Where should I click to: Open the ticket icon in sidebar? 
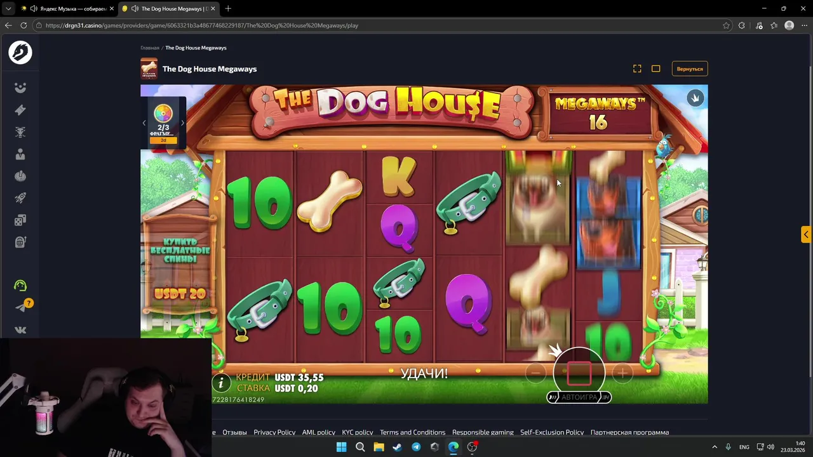tap(20, 110)
